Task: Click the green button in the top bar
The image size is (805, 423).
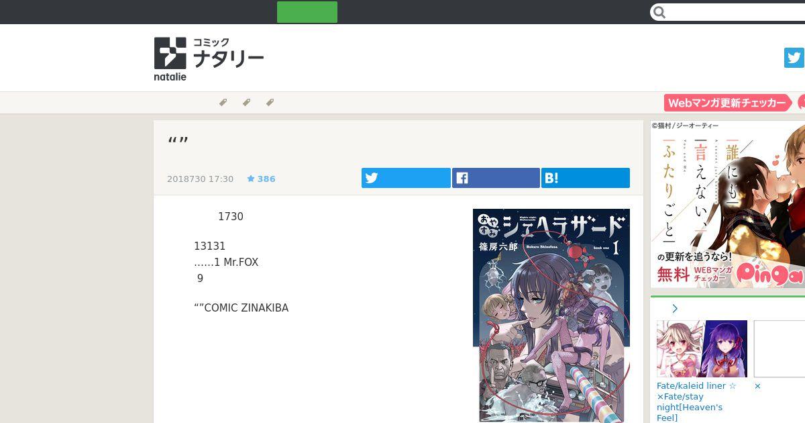Action: tap(307, 12)
